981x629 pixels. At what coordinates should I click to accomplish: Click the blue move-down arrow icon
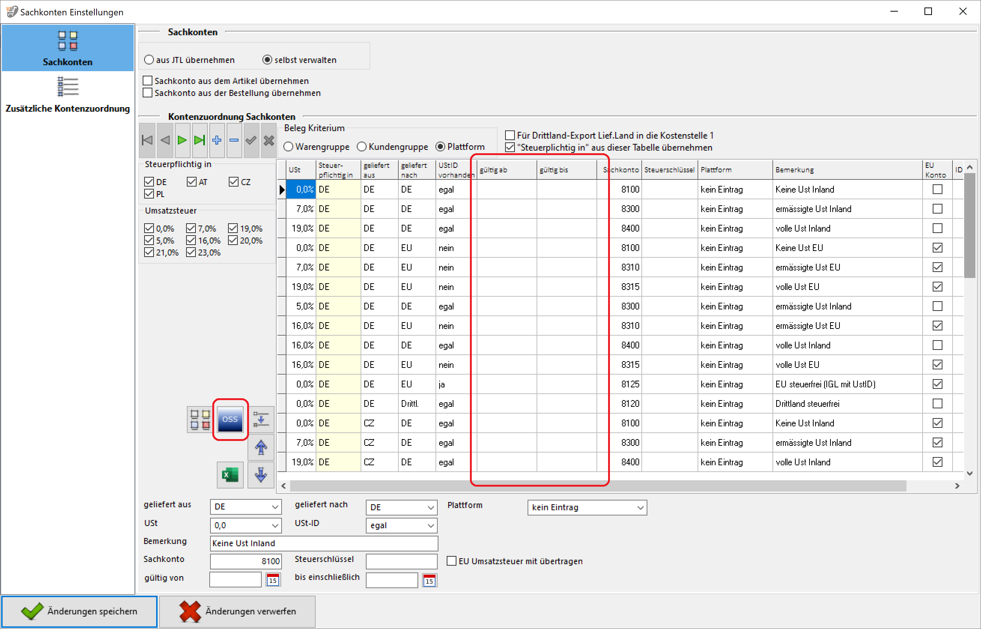point(261,475)
